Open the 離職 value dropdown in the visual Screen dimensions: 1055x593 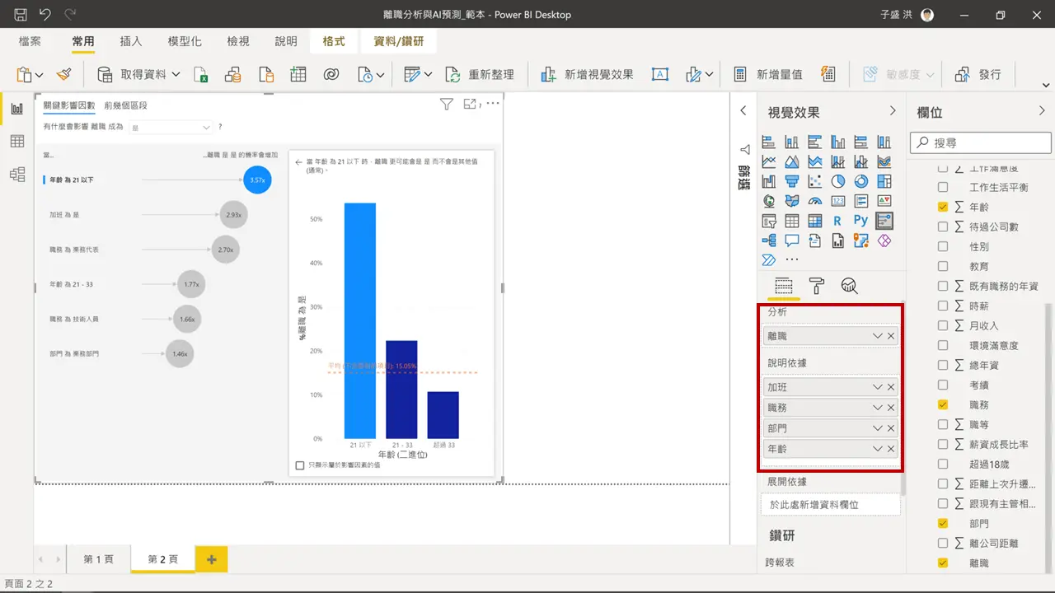click(171, 128)
